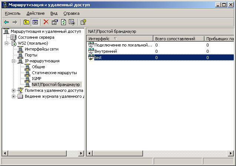Minimize the window
Viewport: 236px width, 166px height.
(217, 5)
